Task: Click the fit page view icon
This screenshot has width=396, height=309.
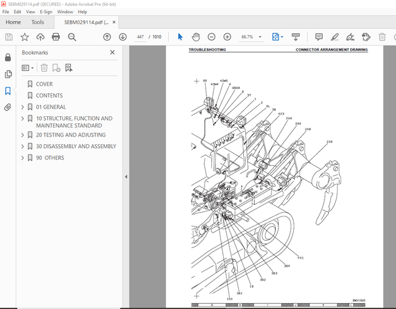Action: coord(275,37)
